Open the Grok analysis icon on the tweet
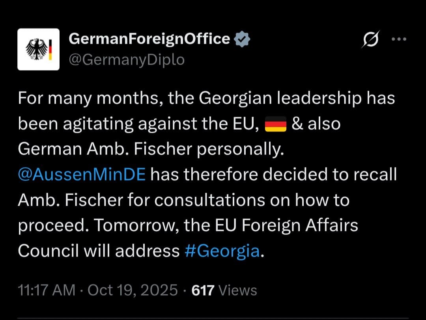The height and width of the screenshot is (320, 426). (371, 39)
